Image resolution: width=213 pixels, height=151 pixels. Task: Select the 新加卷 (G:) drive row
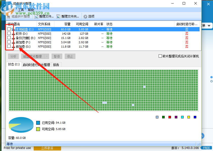[103, 47]
